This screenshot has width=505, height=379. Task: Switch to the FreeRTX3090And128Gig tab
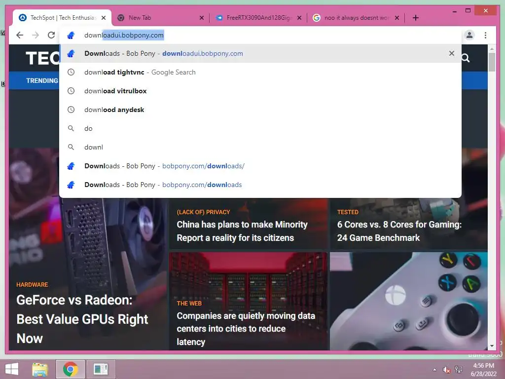pos(258,18)
